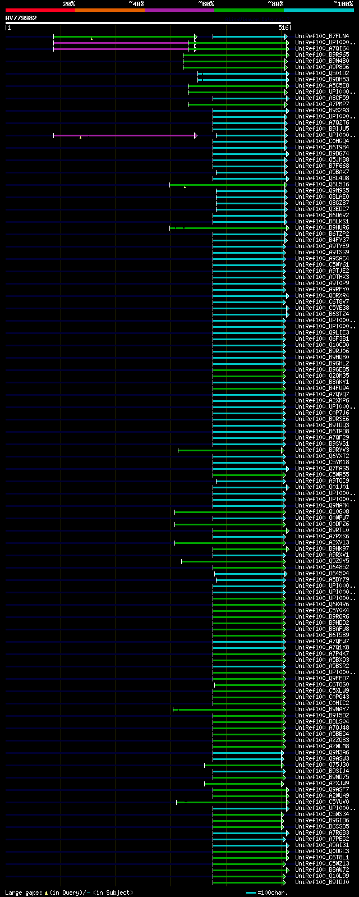
Task: Open hit UniRef100_C5WY61
Action: tap(322, 265)
